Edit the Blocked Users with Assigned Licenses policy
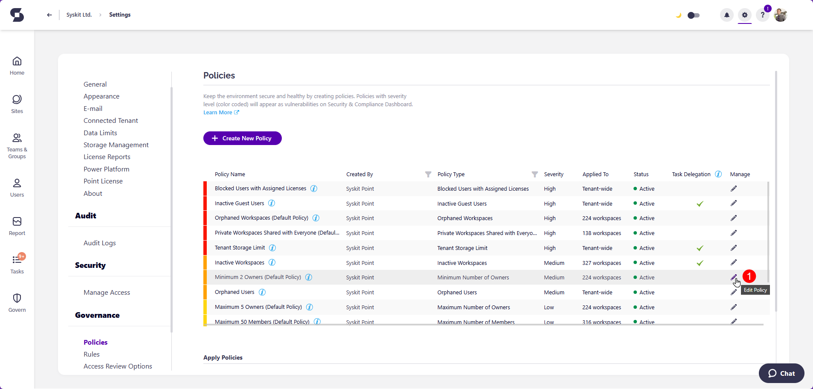 [x=733, y=189]
